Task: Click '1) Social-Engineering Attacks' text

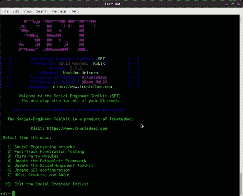Action: click(x=41, y=147)
